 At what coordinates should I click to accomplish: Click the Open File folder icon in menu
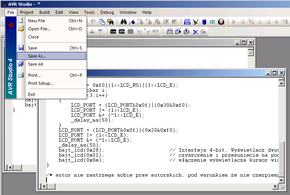(x=21, y=29)
